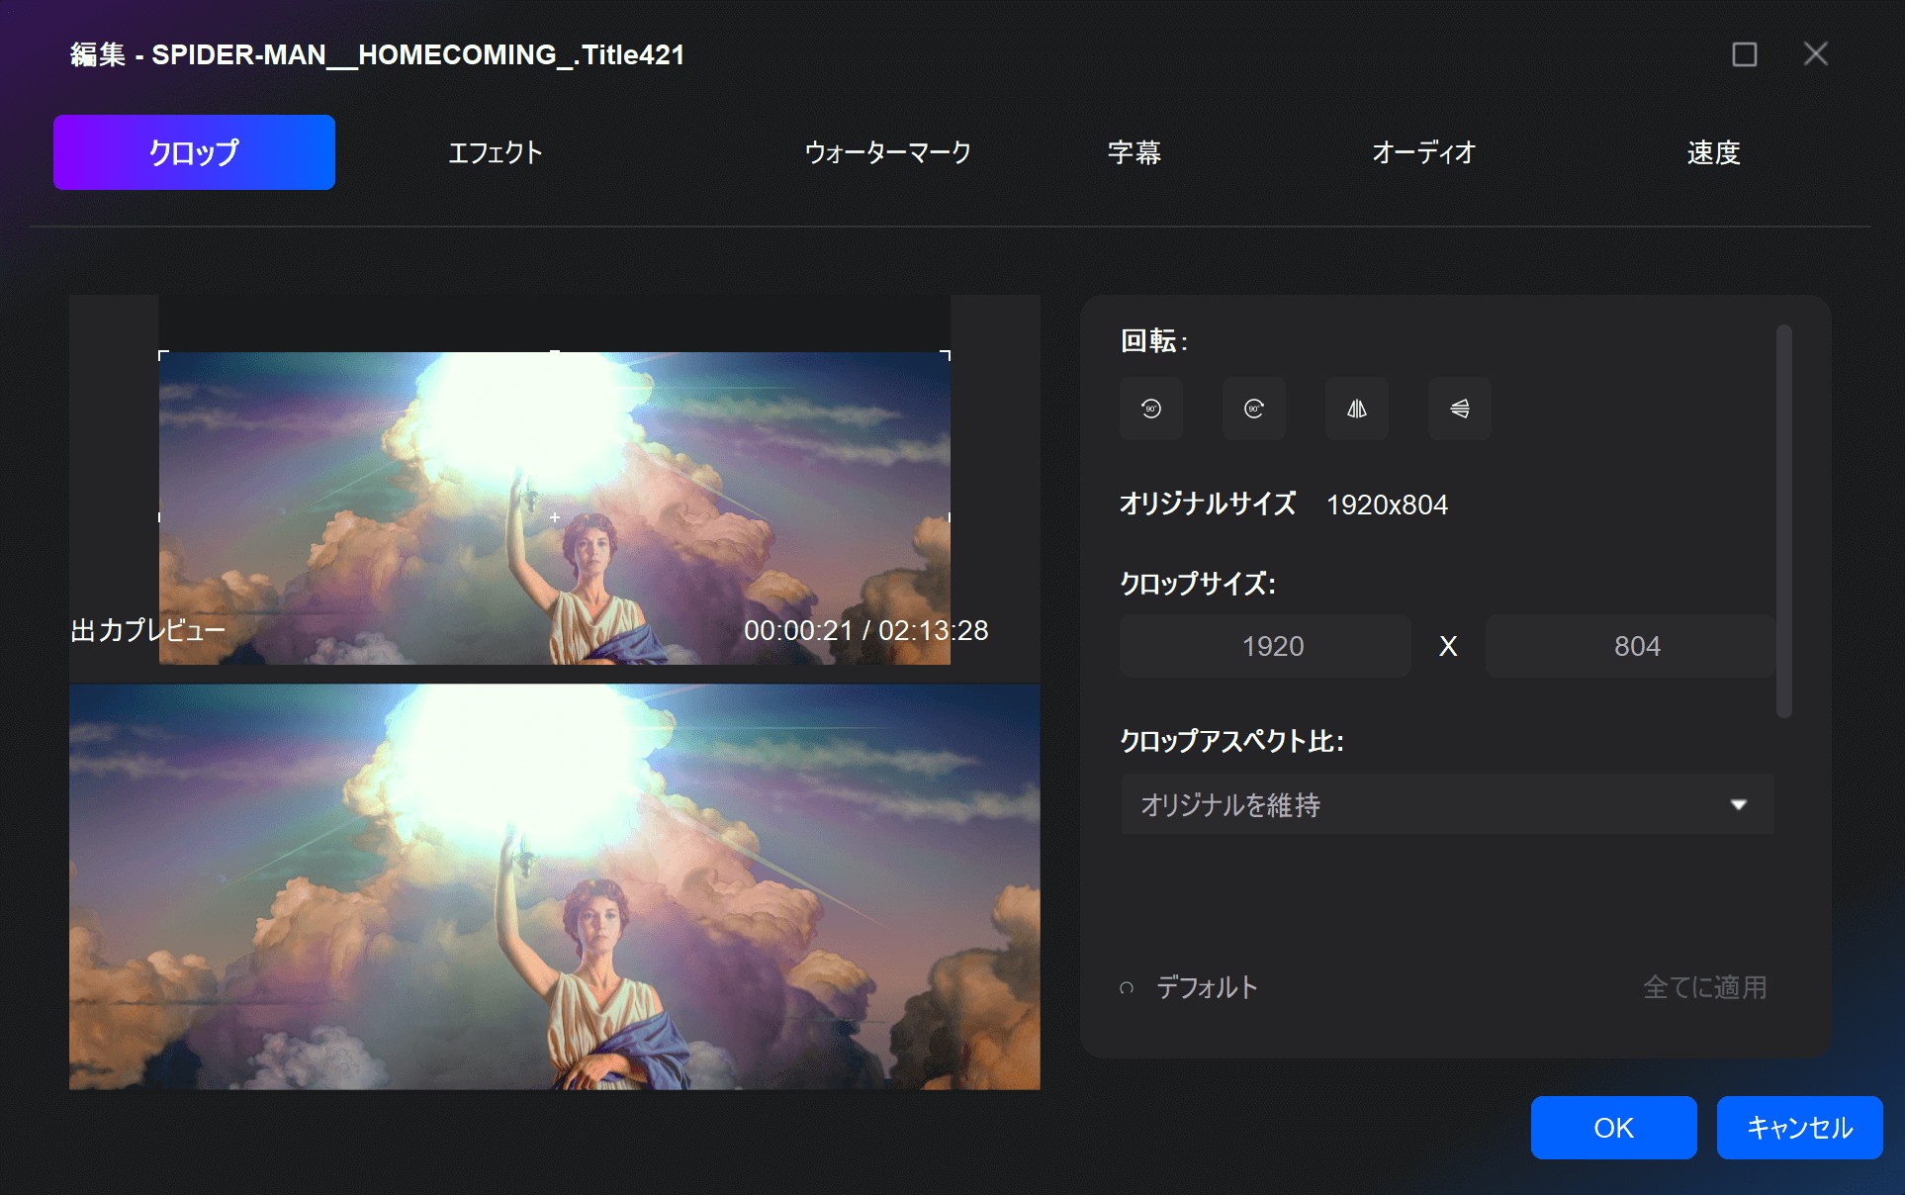This screenshot has width=1905, height=1195.
Task: Click the crop height field showing 804
Action: tap(1630, 646)
